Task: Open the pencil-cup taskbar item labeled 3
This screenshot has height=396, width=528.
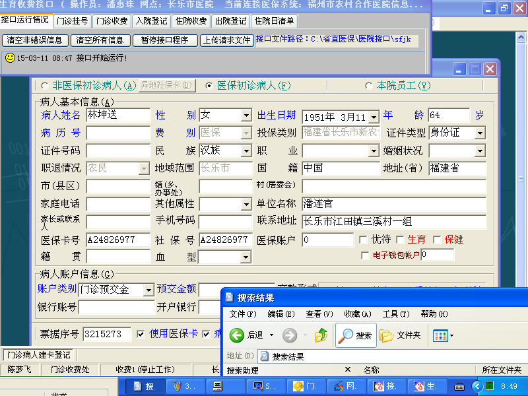Action: coord(185,386)
